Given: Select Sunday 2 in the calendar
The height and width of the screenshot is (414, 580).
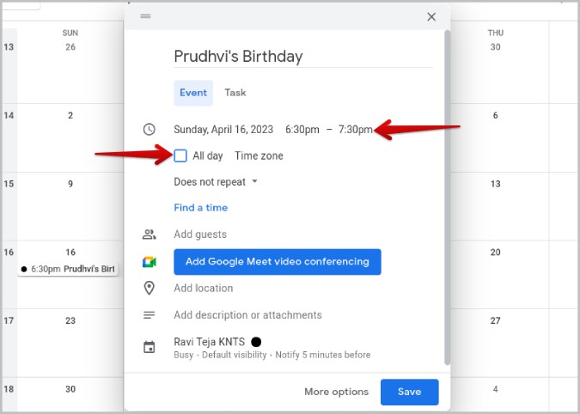Looking at the screenshot, I should (70, 115).
